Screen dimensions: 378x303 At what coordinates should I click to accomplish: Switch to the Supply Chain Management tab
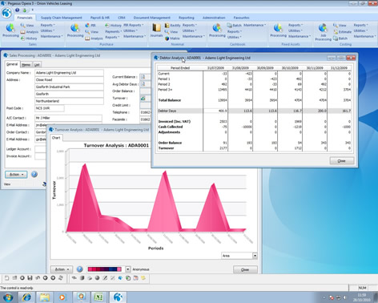62,18
